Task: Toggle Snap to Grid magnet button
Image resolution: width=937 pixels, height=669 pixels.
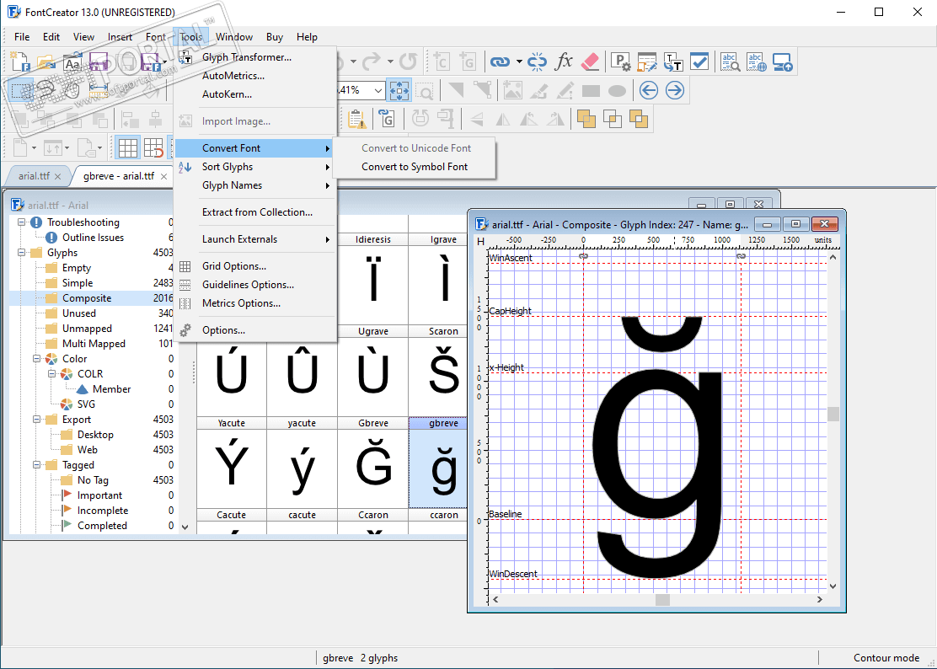Action: pyautogui.click(x=153, y=147)
